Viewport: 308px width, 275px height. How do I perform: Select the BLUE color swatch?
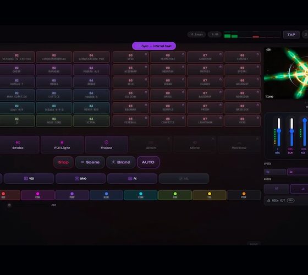pos(106,195)
